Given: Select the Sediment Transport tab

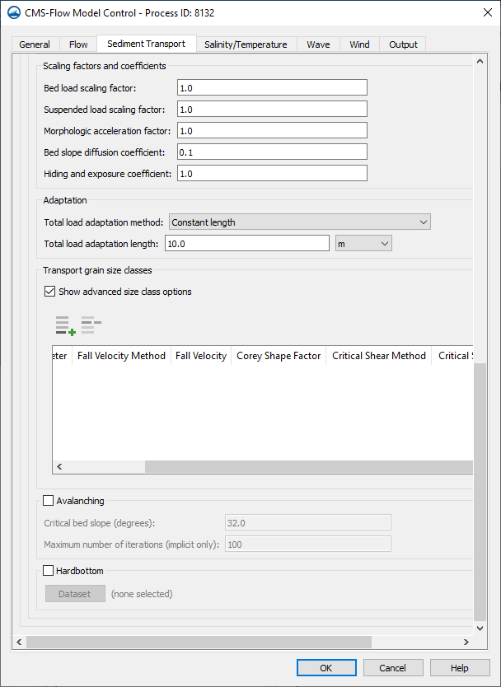Looking at the screenshot, I should (147, 44).
